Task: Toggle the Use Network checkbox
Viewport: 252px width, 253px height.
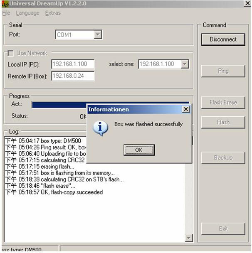Action: pyautogui.click(x=11, y=53)
